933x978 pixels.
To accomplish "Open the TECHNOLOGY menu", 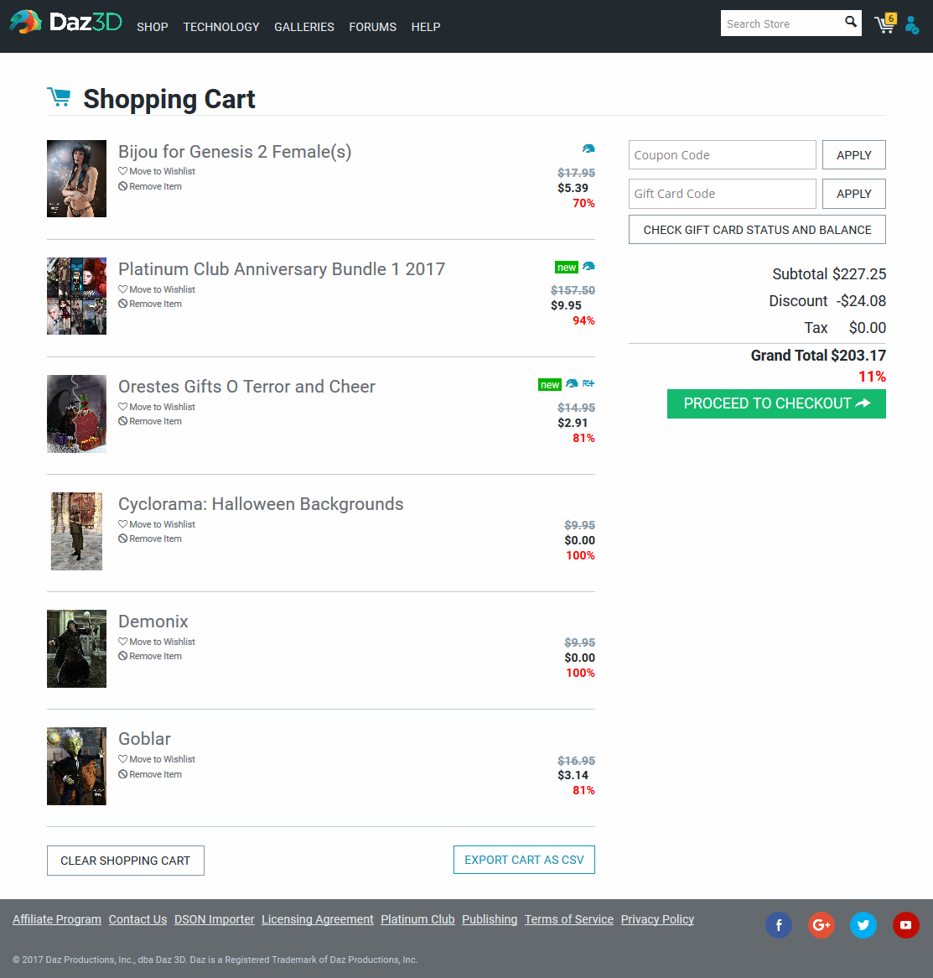I will 221,27.
